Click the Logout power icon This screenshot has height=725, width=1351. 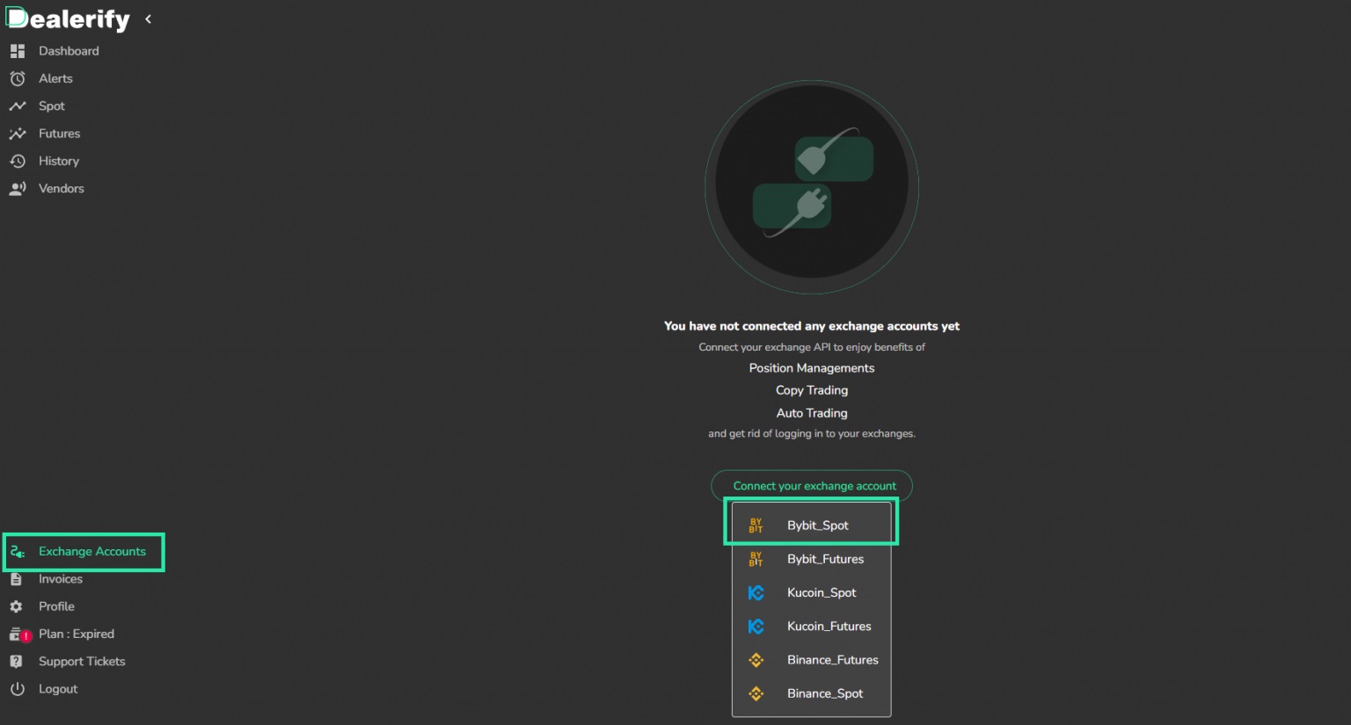tap(17, 689)
